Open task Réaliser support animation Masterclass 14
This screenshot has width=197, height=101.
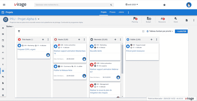click(x=69, y=52)
